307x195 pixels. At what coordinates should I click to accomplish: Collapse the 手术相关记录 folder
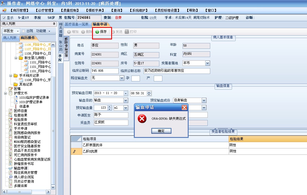click(x=11, y=76)
